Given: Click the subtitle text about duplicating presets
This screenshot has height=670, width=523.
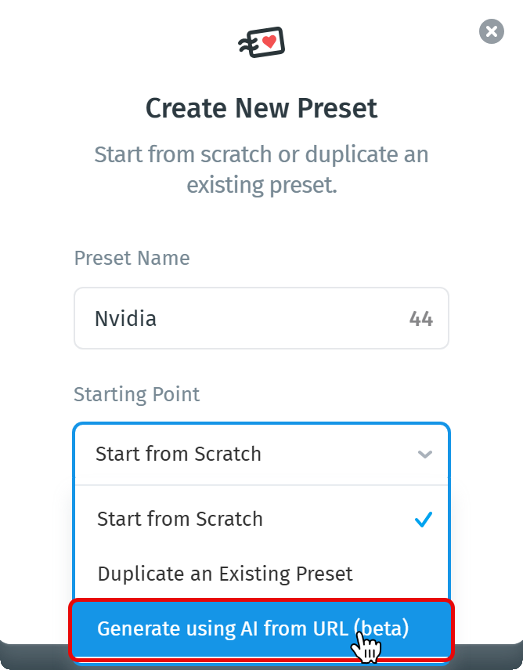Looking at the screenshot, I should click(x=261, y=170).
